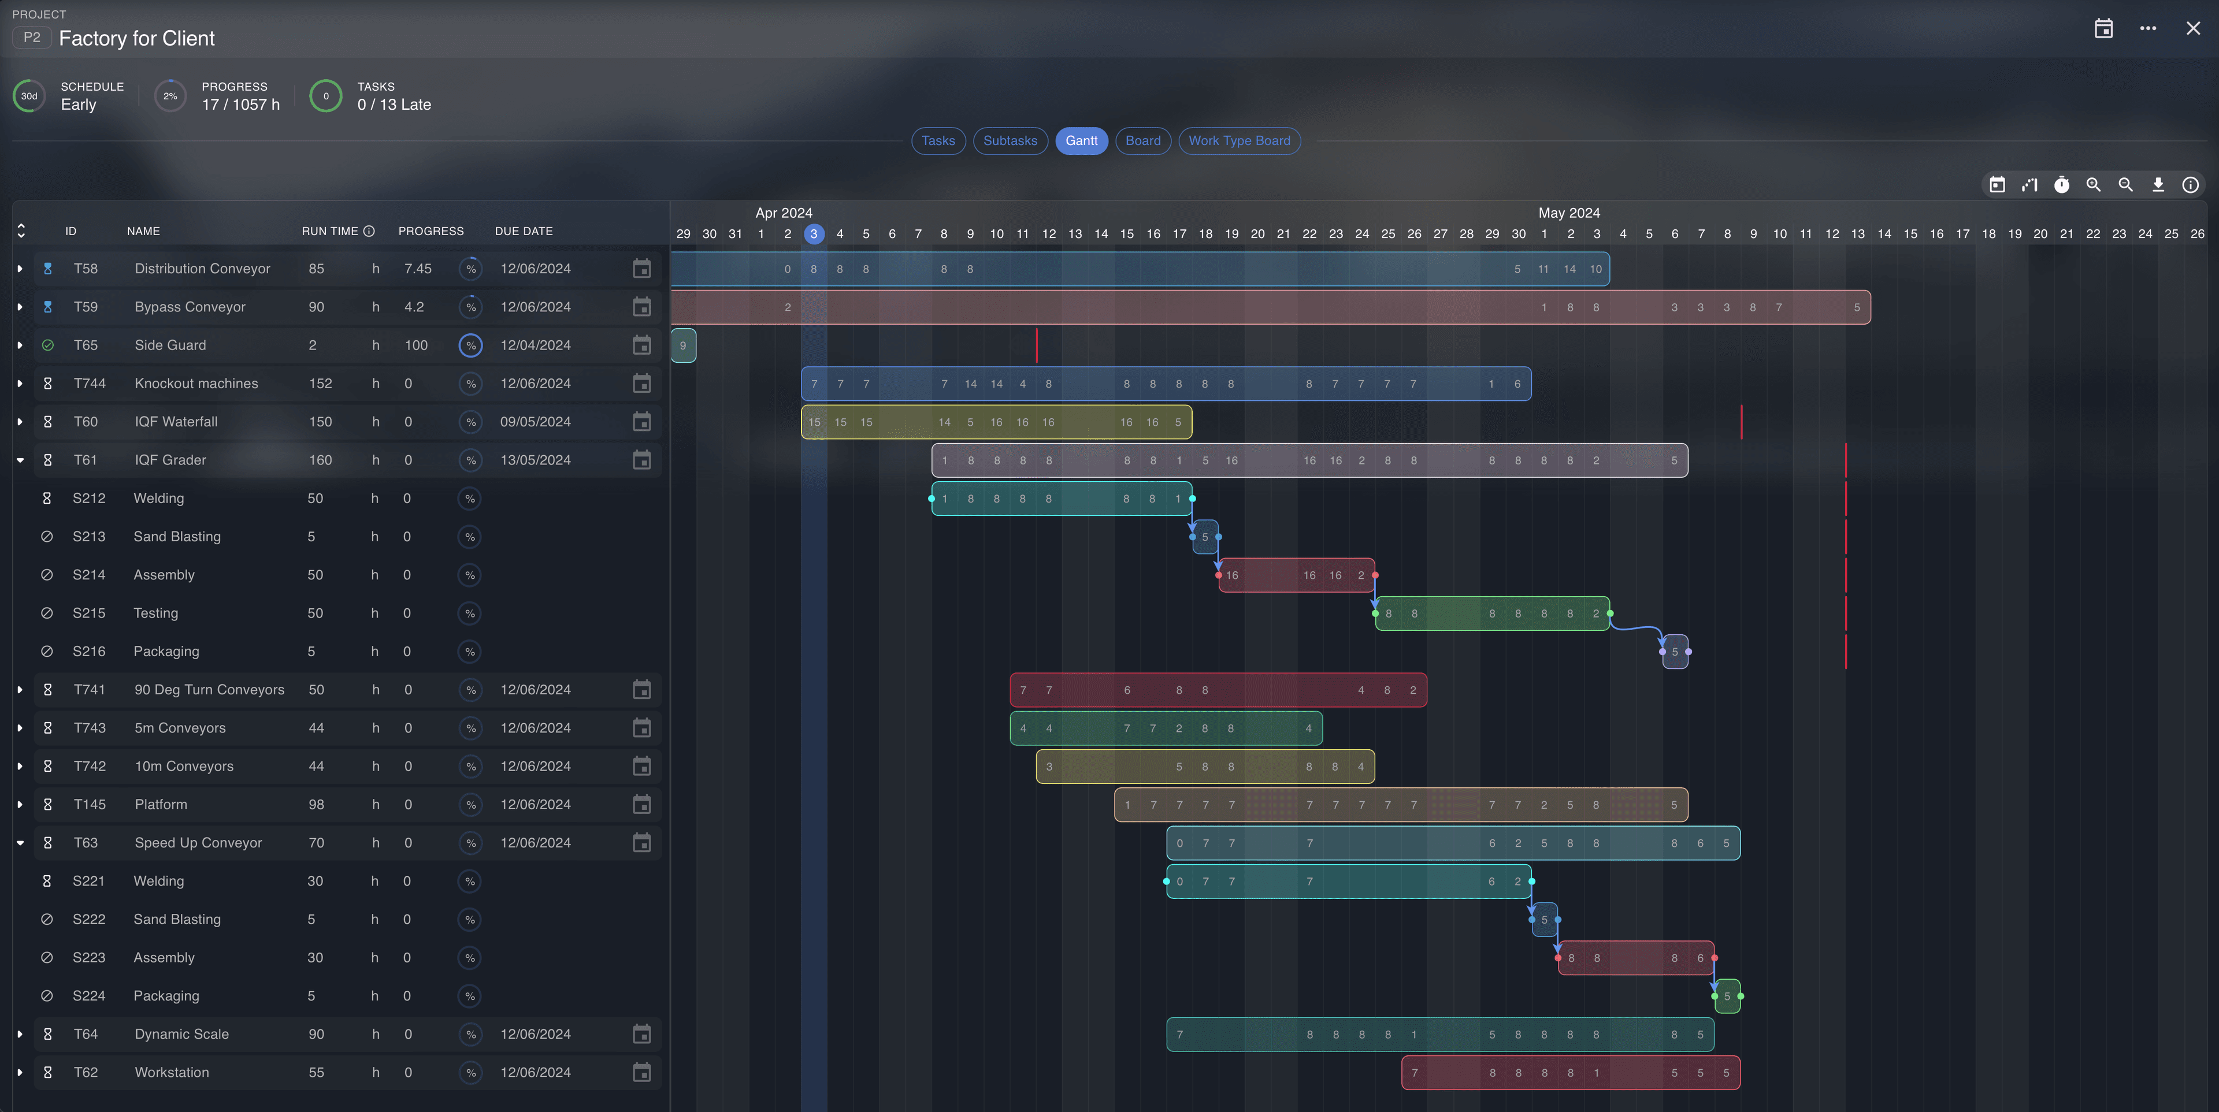The width and height of the screenshot is (2219, 1112).
Task: Click the dotted-curve dependency icon in Gantt toolbar
Action: point(2029,185)
